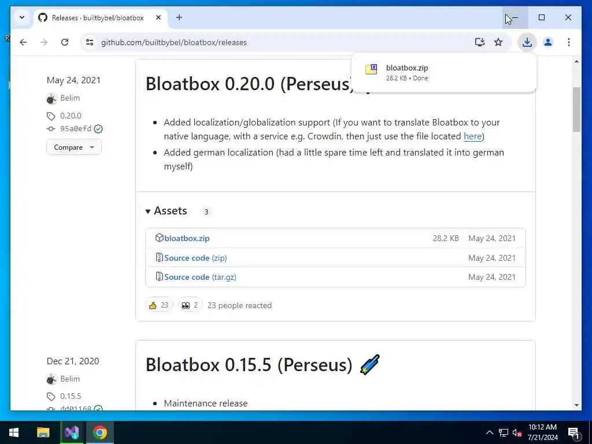The width and height of the screenshot is (592, 444).
Task: Click the verified check beside 95a0efd
Action: pyautogui.click(x=98, y=129)
